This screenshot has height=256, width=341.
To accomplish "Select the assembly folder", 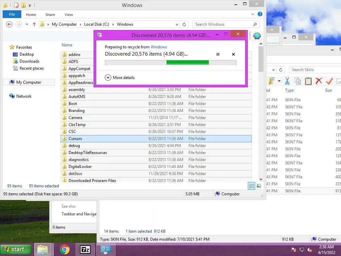I will tap(156, 90).
